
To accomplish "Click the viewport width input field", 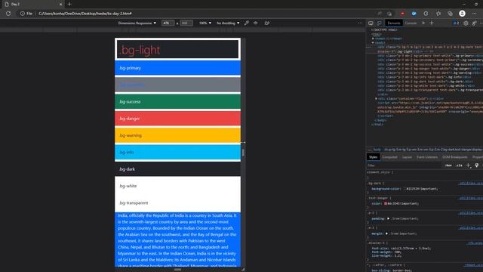I will (168, 23).
